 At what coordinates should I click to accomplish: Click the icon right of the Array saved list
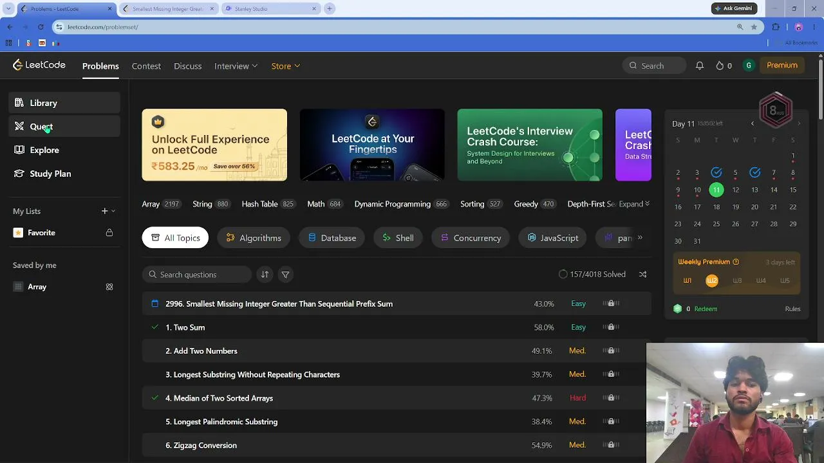[109, 287]
